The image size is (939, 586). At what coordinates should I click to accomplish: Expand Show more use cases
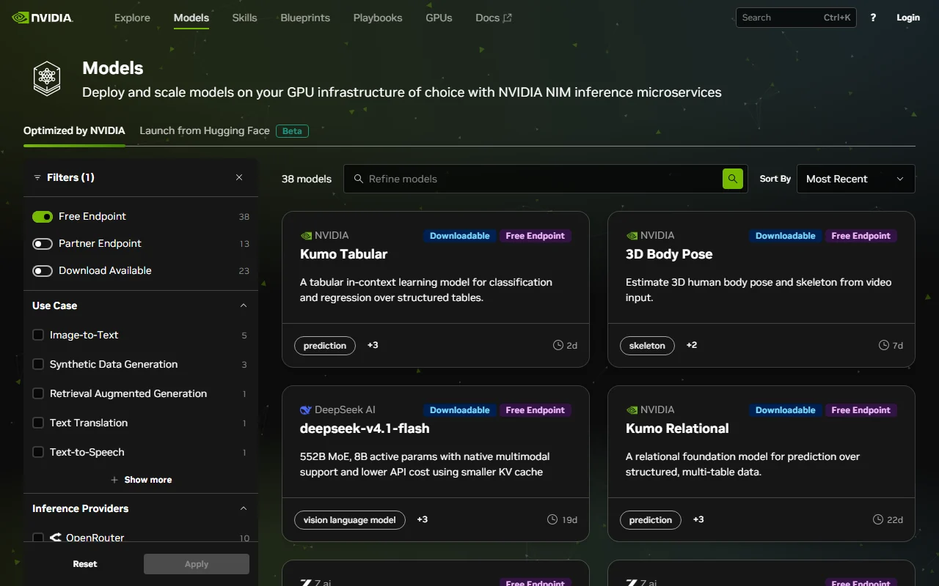tap(141, 480)
